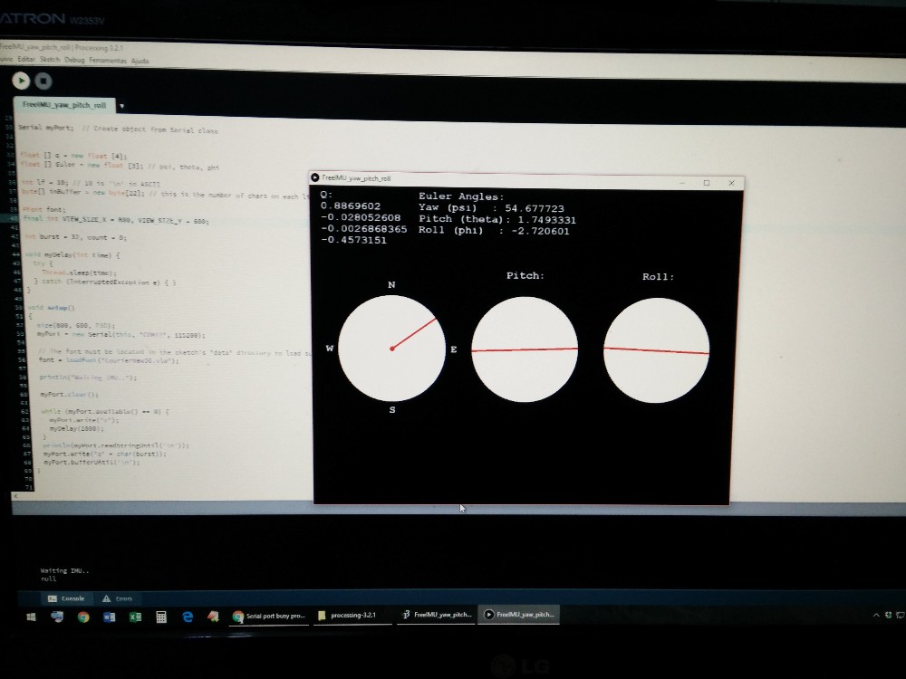
Task: Minimize the FreeIMU sketch window
Action: (x=682, y=182)
